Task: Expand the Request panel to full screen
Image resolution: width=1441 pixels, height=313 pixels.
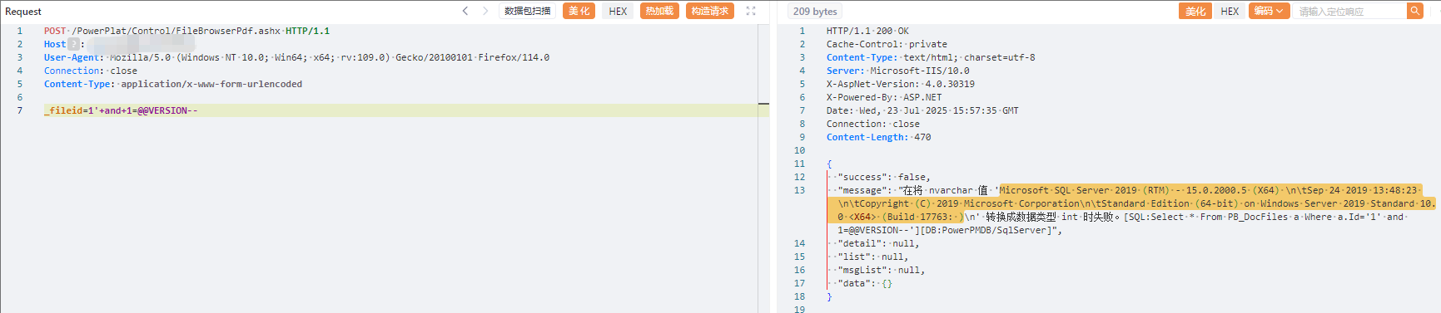Action: 751,11
